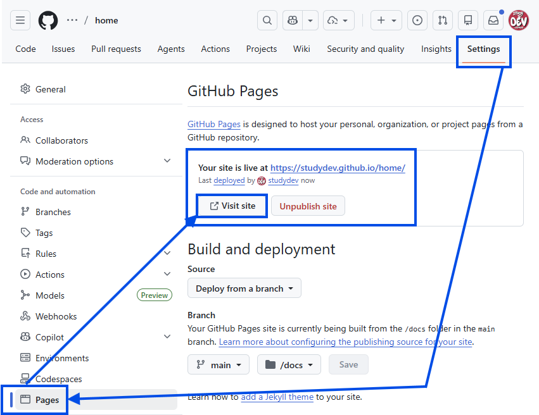Open the Actions tab in repository navigation
This screenshot has height=415, width=539.
click(215, 49)
